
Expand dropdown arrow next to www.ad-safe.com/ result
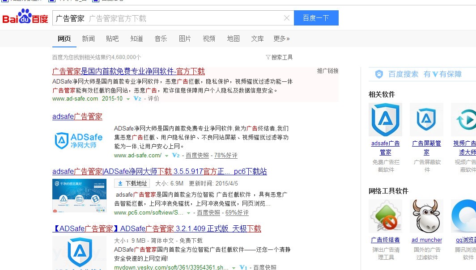click(166, 156)
